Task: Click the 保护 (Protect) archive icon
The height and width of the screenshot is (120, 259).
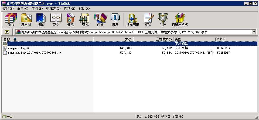Action: 163,20
